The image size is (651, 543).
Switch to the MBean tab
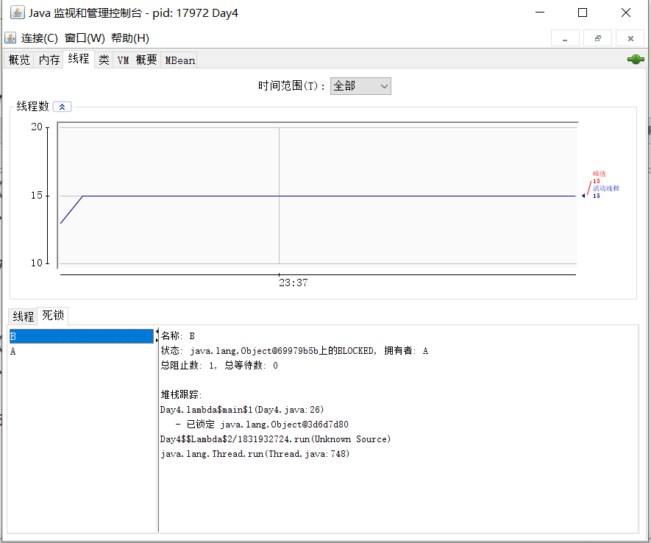tap(179, 60)
